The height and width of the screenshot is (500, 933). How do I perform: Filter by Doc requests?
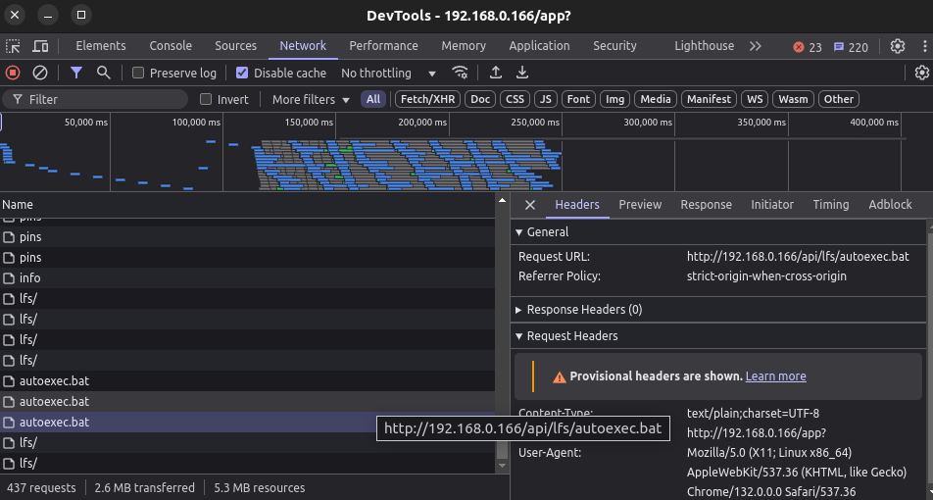click(480, 99)
